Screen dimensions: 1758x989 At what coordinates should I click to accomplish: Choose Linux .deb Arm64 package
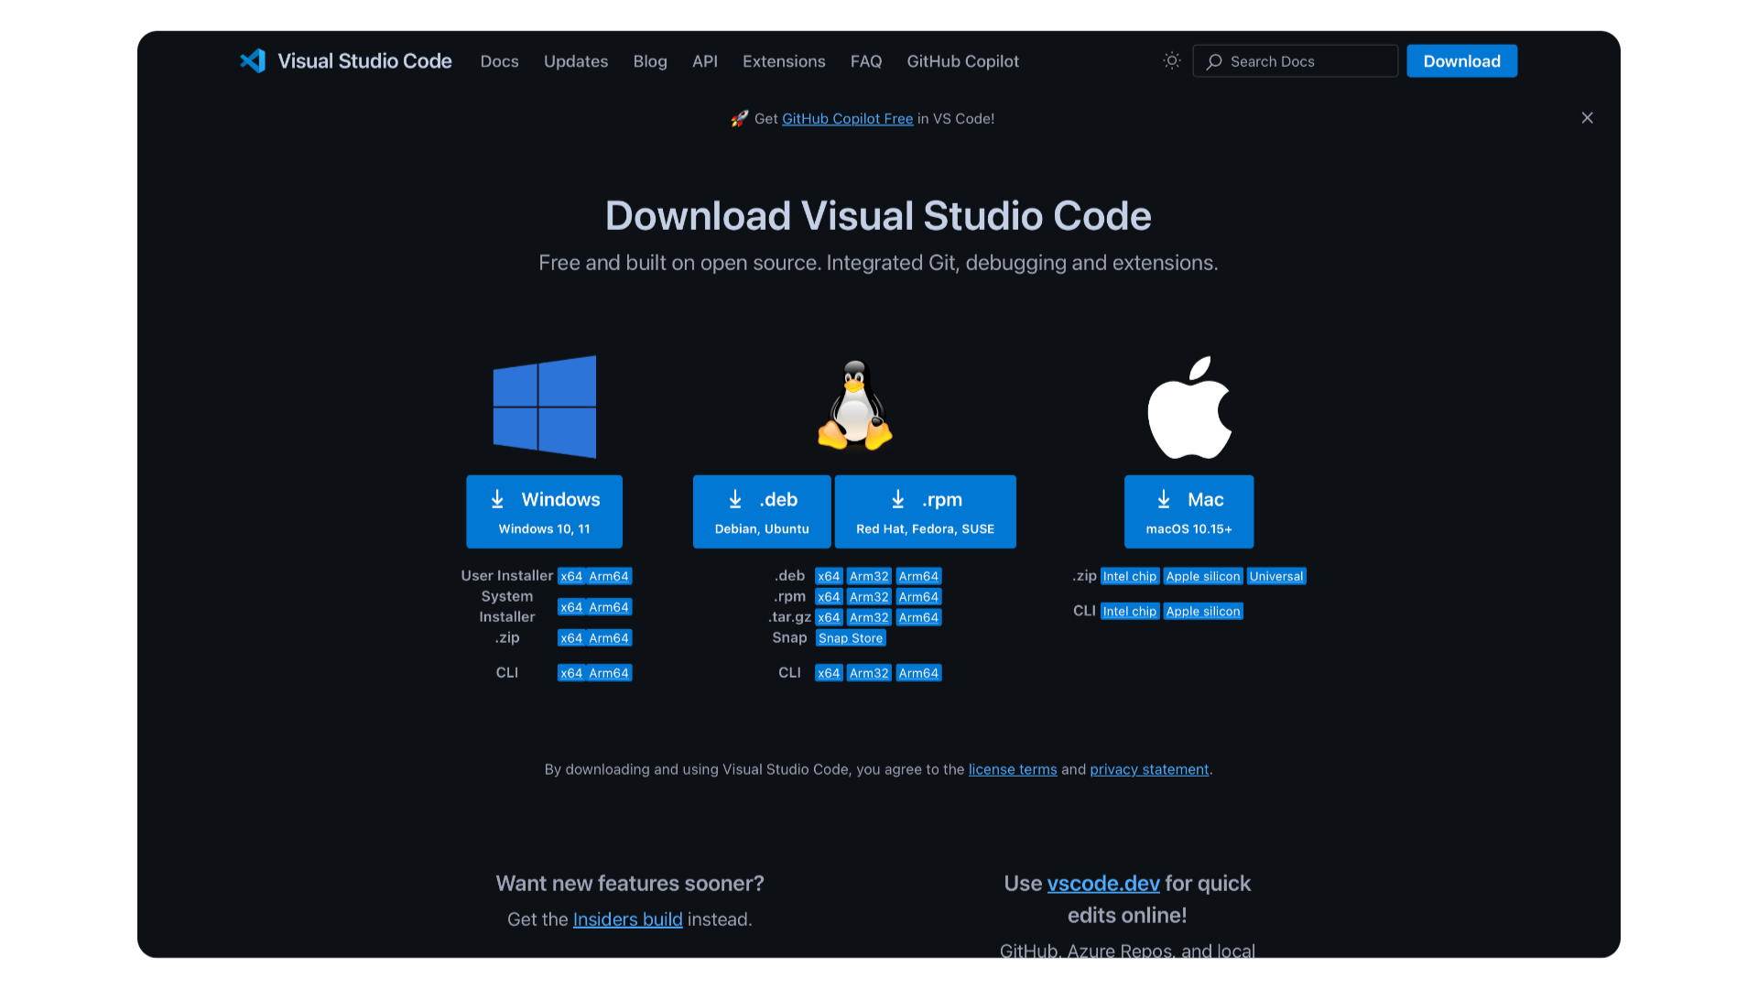pyautogui.click(x=918, y=577)
